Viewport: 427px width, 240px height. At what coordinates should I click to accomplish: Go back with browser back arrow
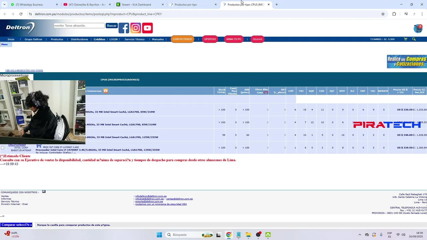(x=5, y=14)
